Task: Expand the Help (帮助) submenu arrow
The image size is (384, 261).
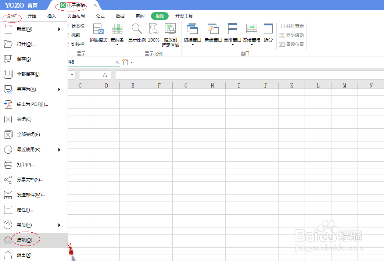Action: (59, 225)
